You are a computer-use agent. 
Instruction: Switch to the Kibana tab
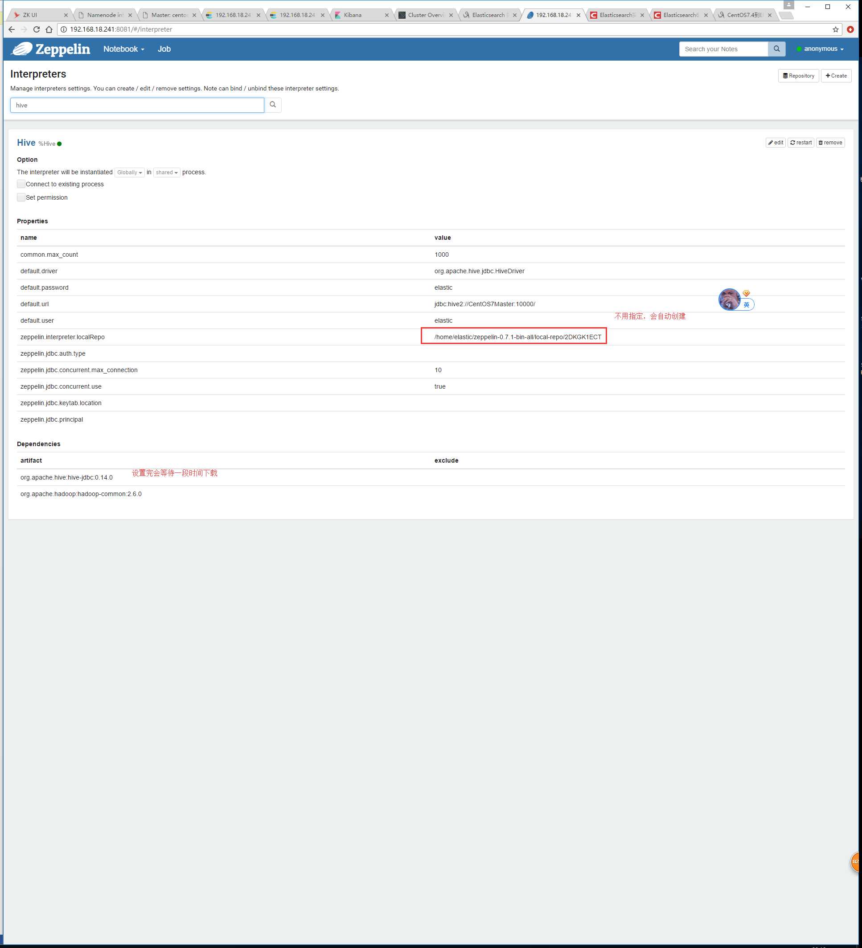tap(361, 15)
